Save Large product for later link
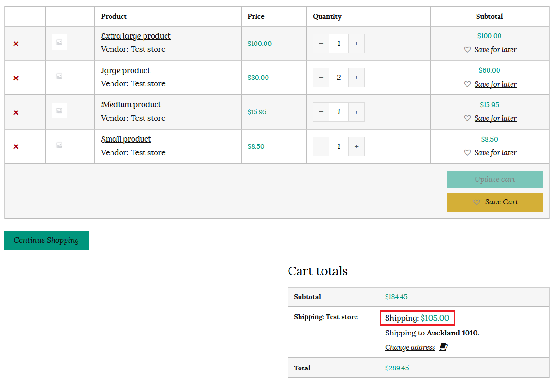The height and width of the screenshot is (379, 555). click(495, 84)
